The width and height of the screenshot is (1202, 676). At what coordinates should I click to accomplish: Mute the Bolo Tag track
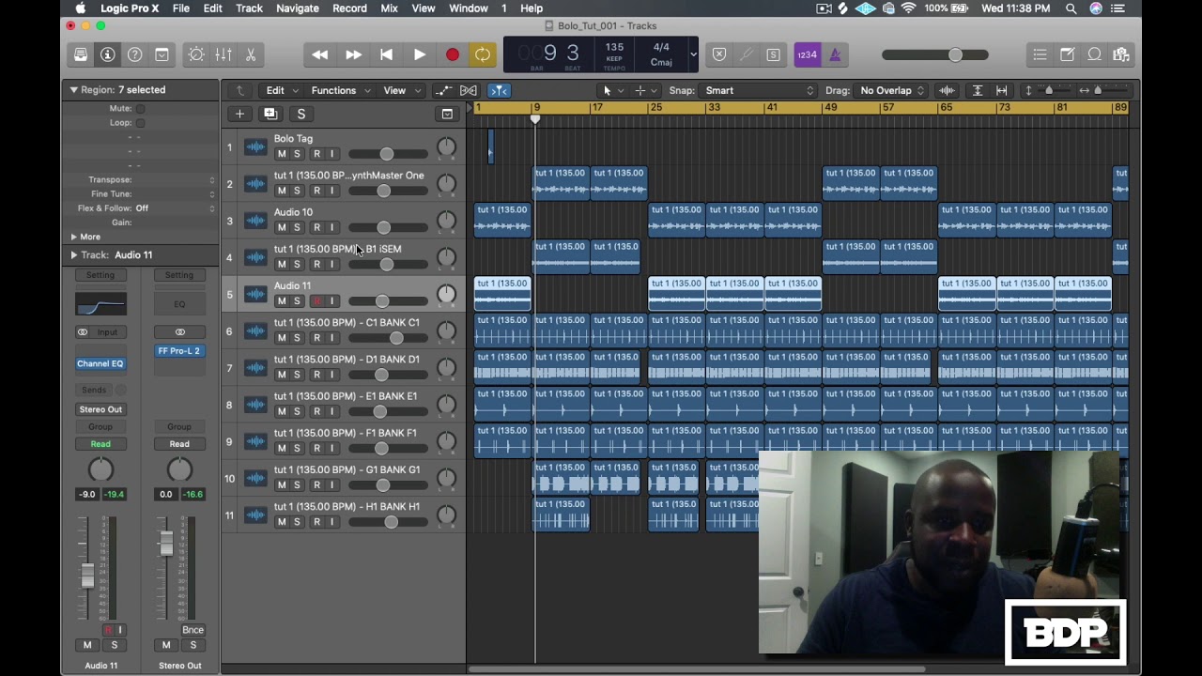tap(281, 154)
